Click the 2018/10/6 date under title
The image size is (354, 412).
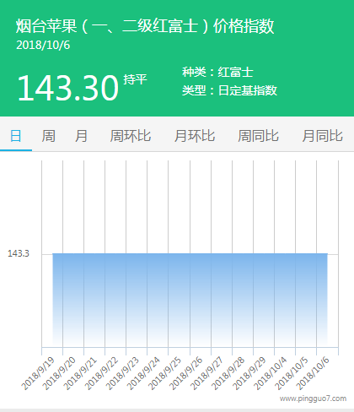coord(43,46)
